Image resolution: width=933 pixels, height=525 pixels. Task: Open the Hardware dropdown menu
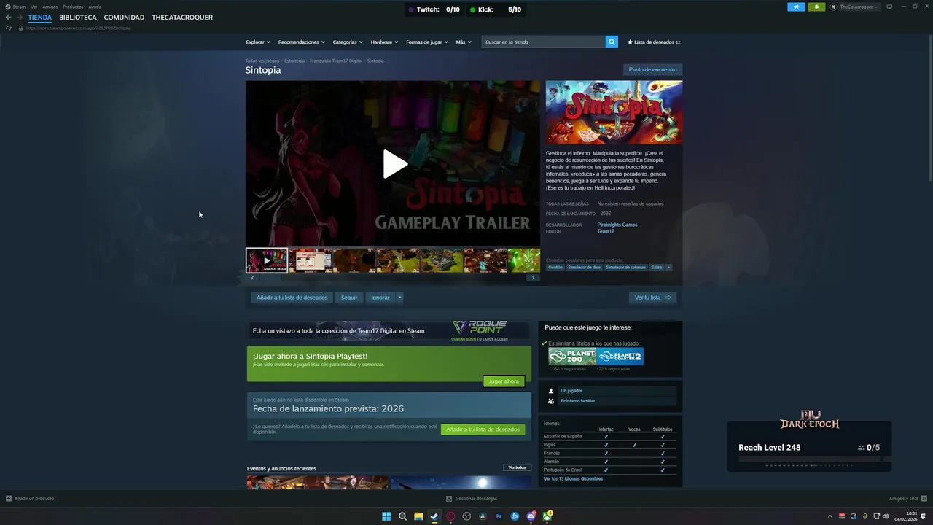tap(385, 42)
